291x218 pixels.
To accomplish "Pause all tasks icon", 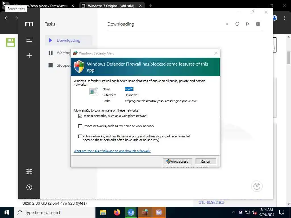I will click(258, 24).
